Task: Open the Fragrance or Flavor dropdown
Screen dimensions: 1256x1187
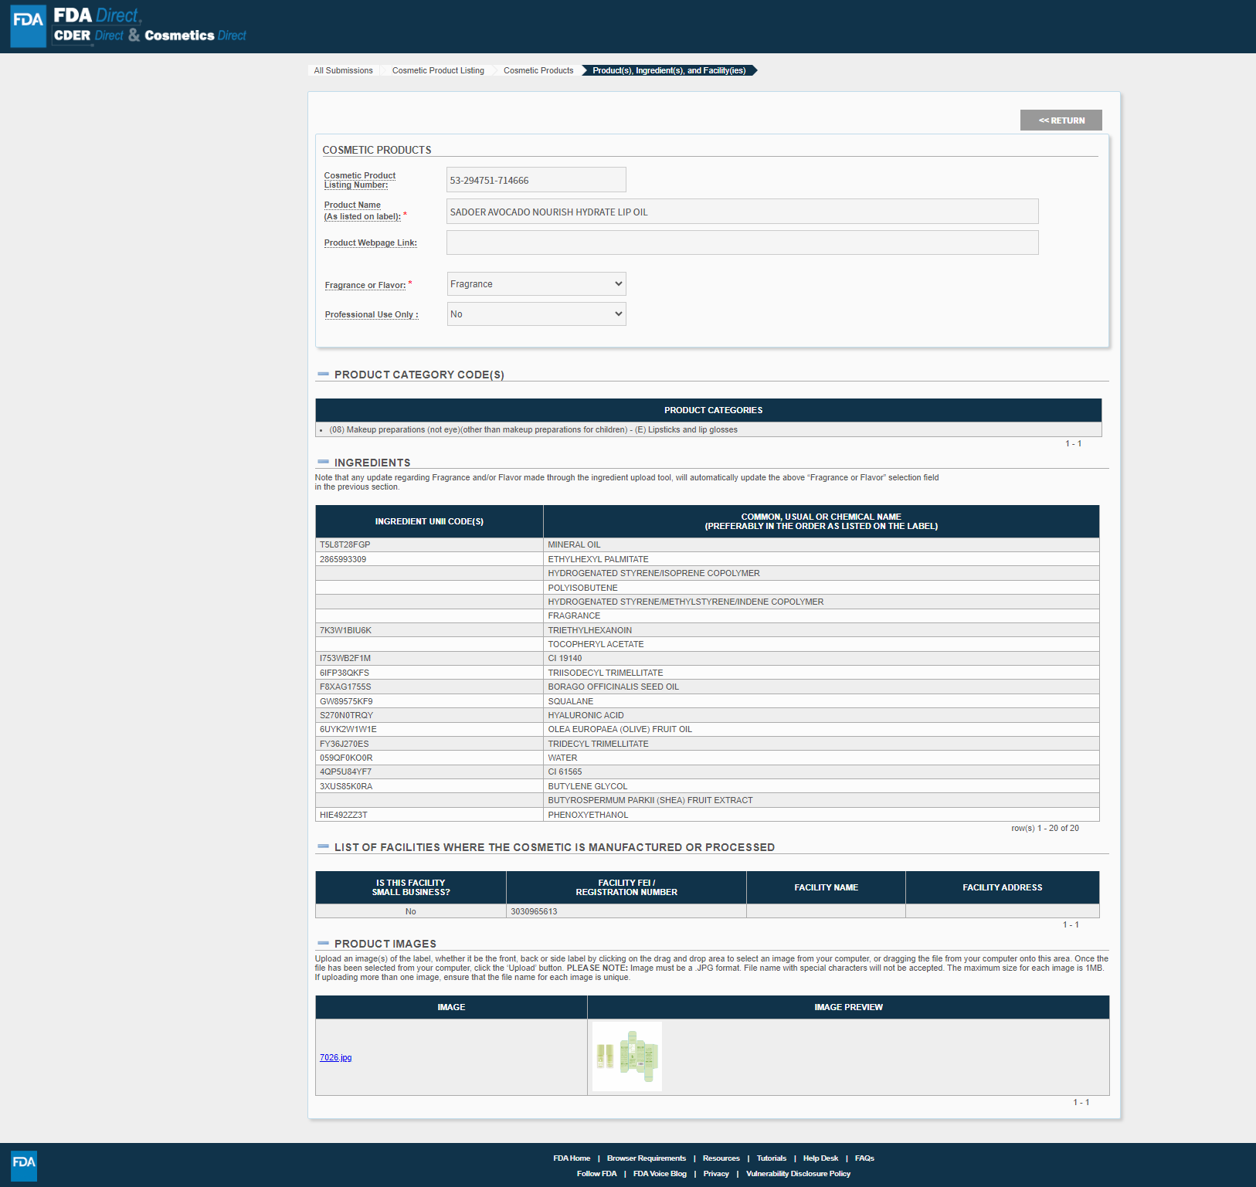Action: click(536, 284)
